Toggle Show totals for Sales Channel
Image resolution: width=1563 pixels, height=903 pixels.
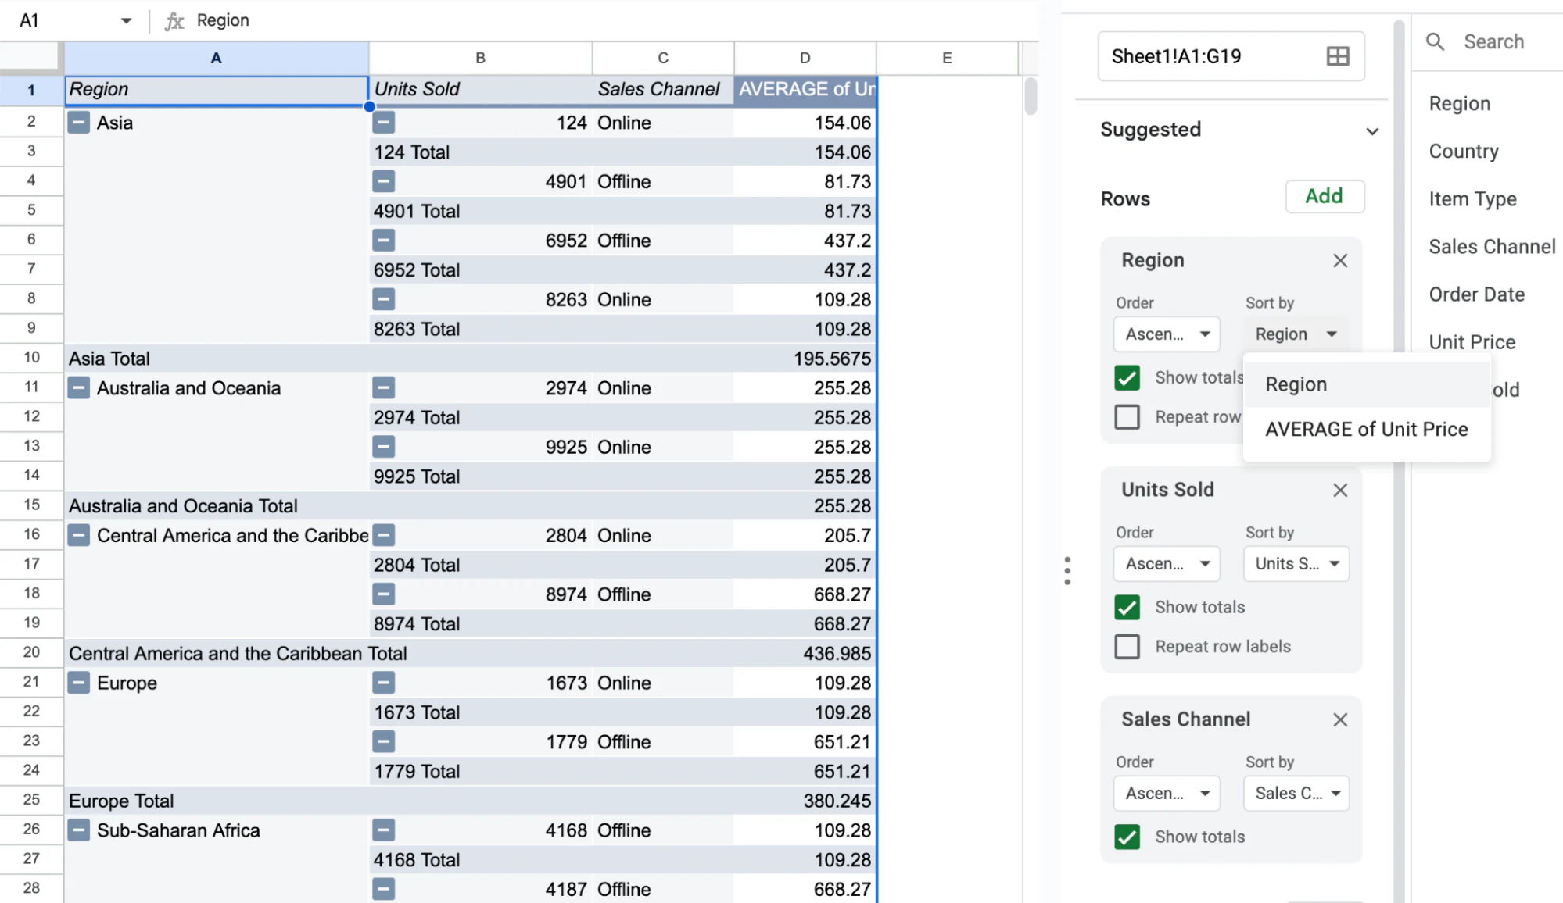1127,837
